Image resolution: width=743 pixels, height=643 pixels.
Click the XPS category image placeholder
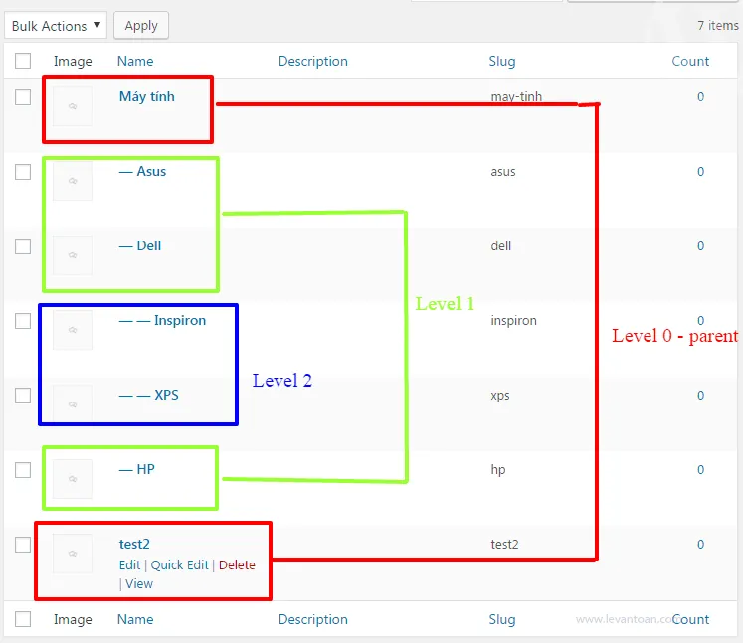(x=73, y=404)
